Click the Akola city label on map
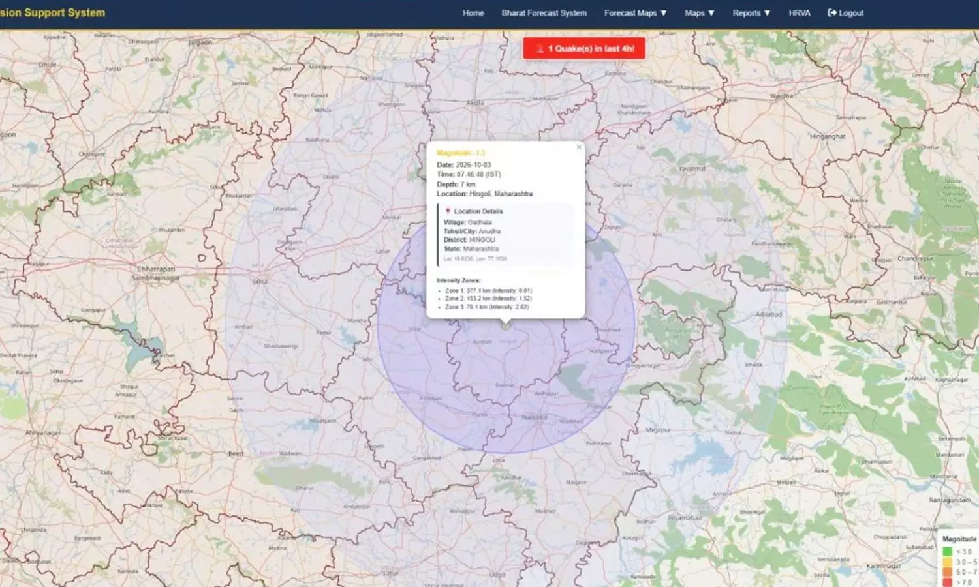Screen dimensions: 979x587 click(475, 102)
